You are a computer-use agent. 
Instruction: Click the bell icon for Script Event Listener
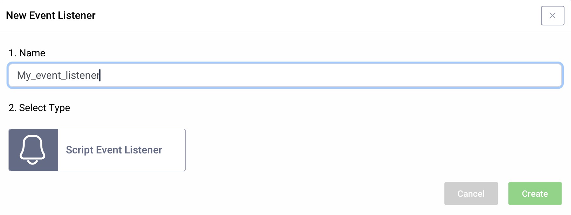pyautogui.click(x=33, y=150)
